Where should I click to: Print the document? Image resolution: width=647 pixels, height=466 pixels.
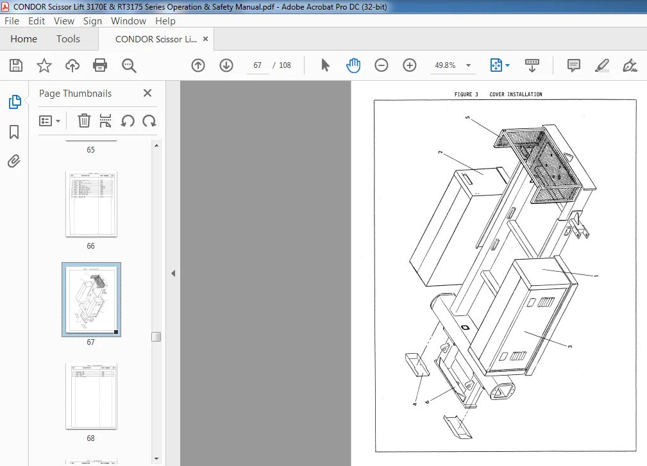(100, 65)
